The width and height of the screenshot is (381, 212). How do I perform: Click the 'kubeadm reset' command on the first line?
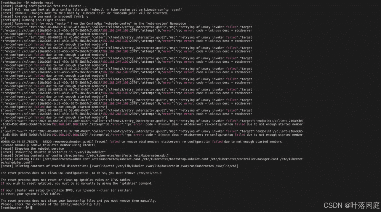pyautogui.click(x=42, y=3)
